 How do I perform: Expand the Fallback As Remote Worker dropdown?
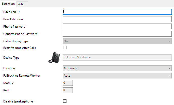(117, 76)
